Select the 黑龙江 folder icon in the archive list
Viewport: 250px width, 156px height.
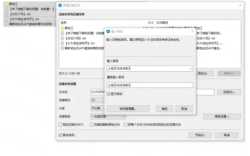(x=62, y=28)
